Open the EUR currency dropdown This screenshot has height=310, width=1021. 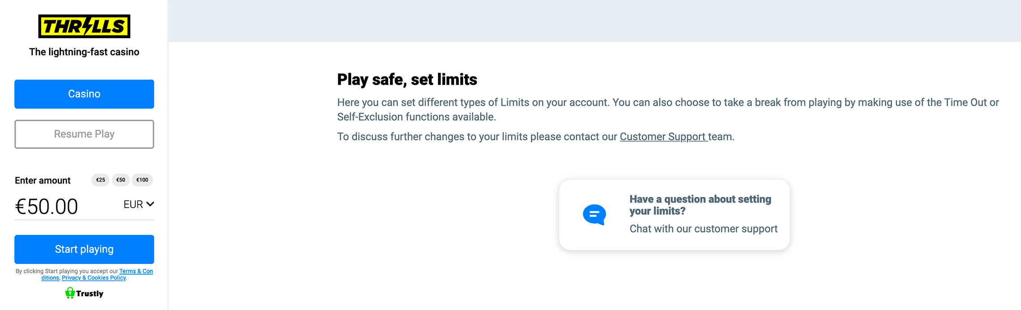pyautogui.click(x=133, y=204)
